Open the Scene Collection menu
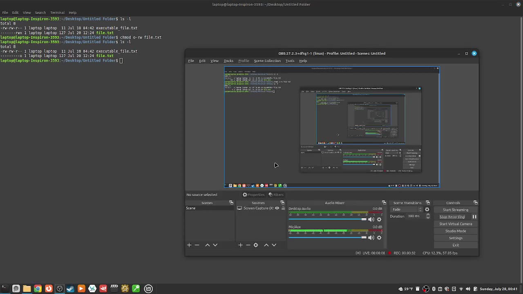 tap(267, 61)
